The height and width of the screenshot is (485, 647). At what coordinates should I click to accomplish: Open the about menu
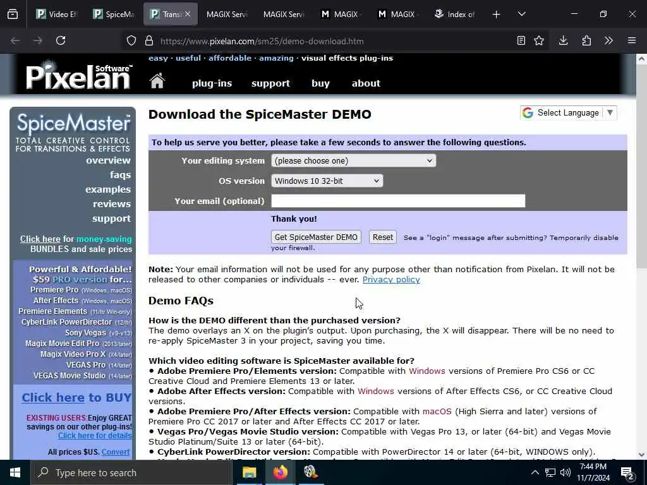point(366,83)
